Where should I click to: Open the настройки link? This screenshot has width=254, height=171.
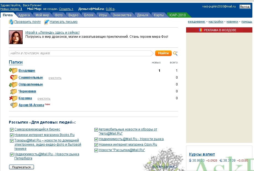pyautogui.click(x=216, y=22)
